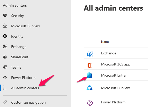Click the Security shield icon in sidebar
The width and height of the screenshot is (148, 107).
[5, 15]
